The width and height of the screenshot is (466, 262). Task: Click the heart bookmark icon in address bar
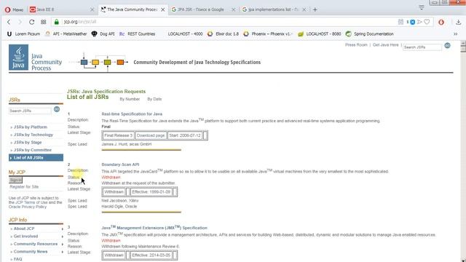pos(427,22)
